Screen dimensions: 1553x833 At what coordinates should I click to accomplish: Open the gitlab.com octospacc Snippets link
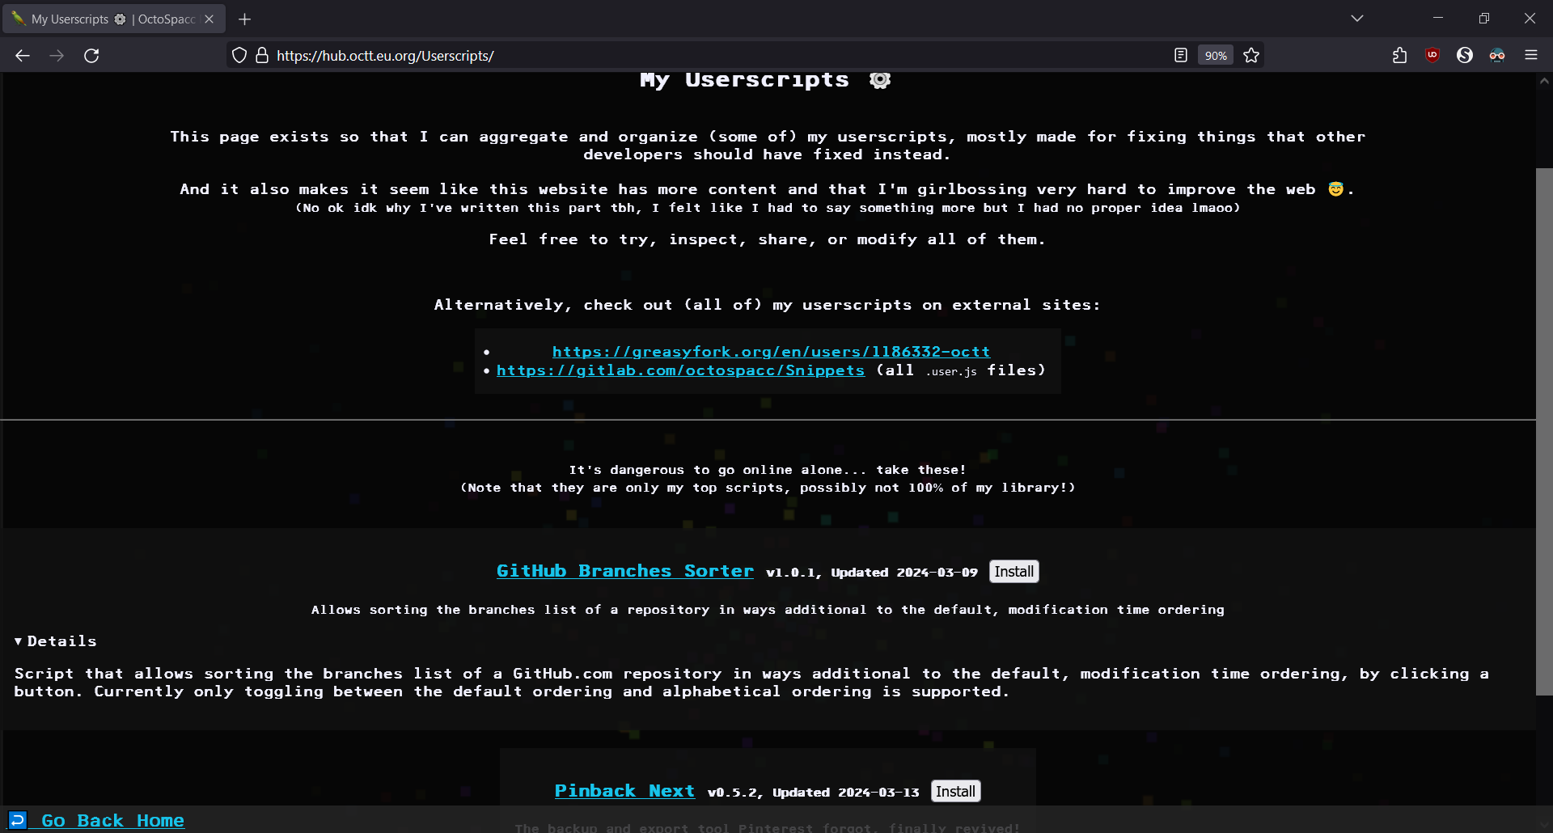pos(680,370)
